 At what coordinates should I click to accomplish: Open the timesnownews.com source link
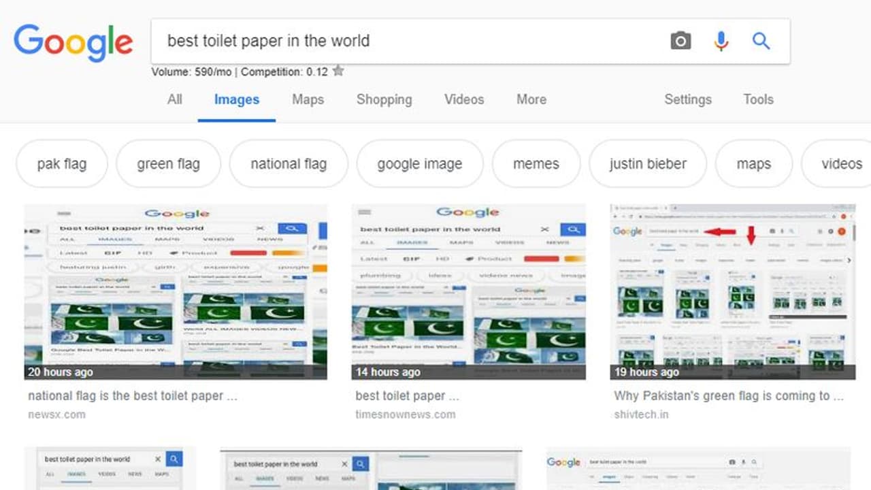click(x=405, y=414)
